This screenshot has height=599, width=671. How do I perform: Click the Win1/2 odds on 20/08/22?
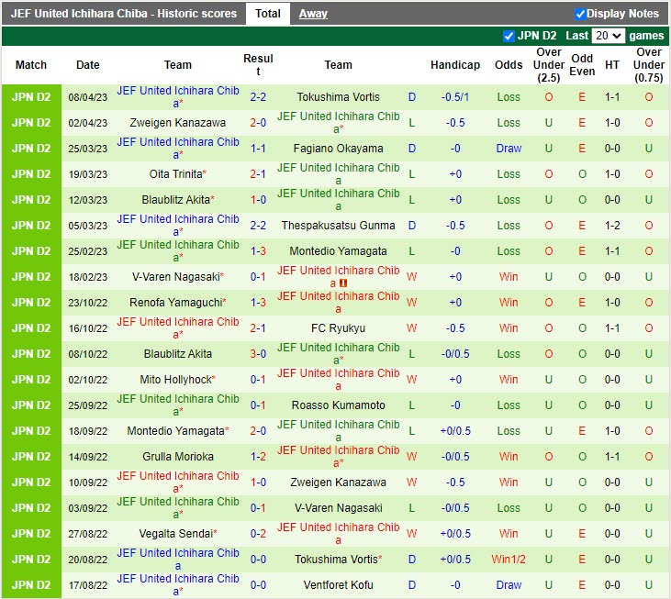point(509,559)
